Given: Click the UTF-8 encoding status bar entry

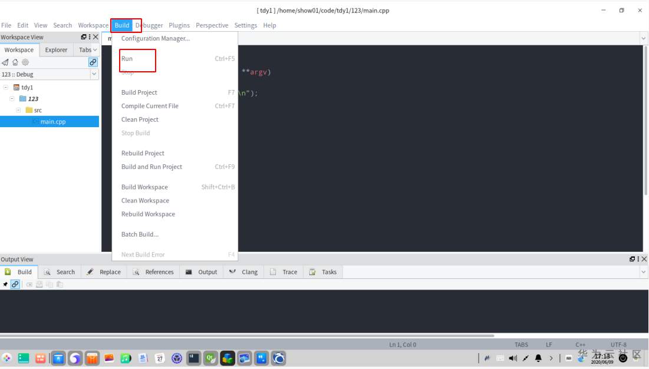Looking at the screenshot, I should [x=618, y=345].
